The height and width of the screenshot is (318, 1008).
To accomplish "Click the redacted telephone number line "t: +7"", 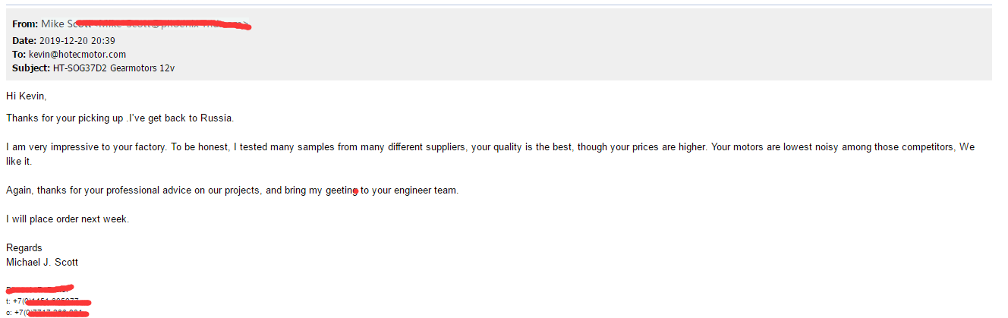I will coord(47,301).
